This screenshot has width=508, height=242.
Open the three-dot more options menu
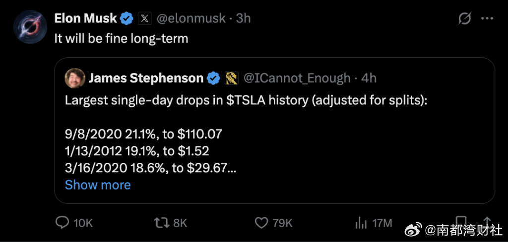point(487,19)
